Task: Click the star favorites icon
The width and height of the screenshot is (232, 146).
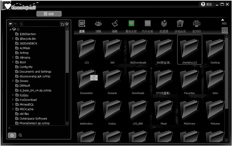Action: [x=67, y=24]
